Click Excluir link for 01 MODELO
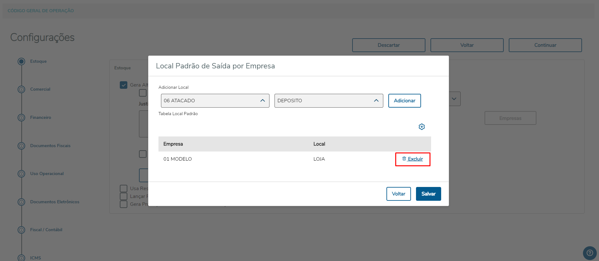Screen dimensions: 599x261 [413, 159]
